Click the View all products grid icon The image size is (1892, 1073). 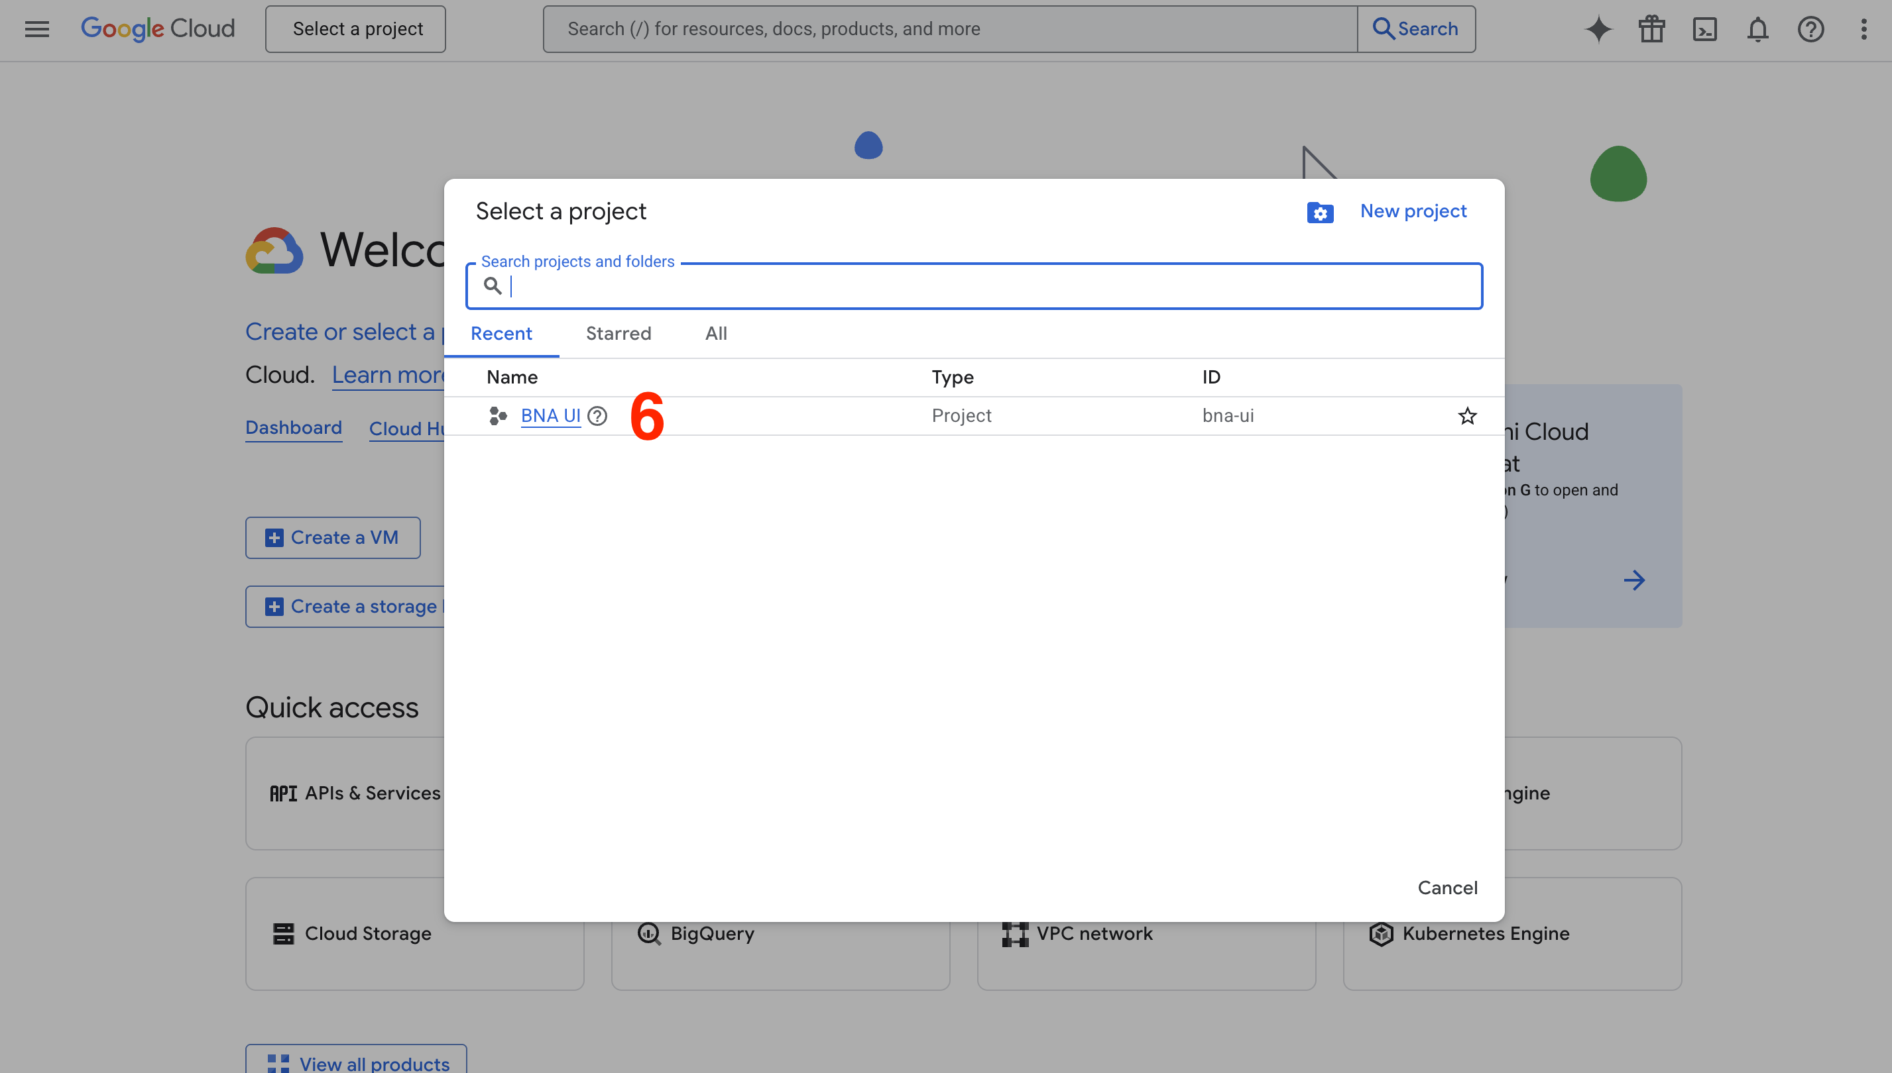[x=278, y=1064]
